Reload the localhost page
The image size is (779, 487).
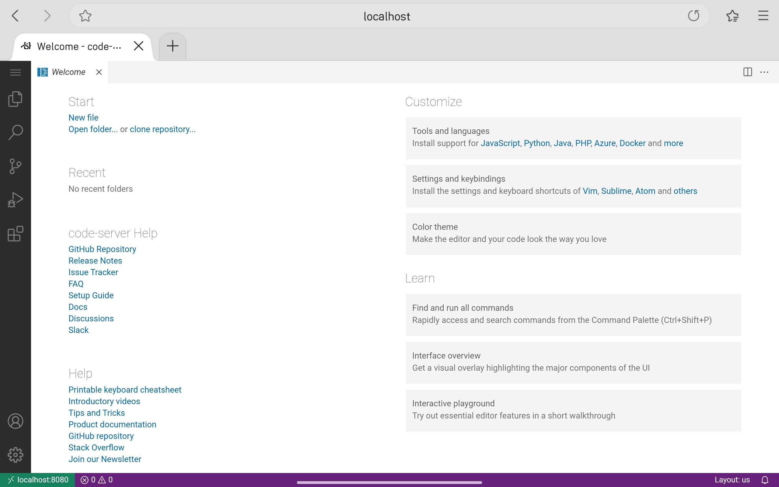(x=693, y=16)
